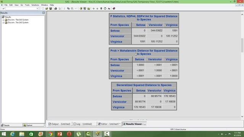This screenshot has width=244, height=137.
Task: Click the Stop loading toolbar icon
Action: (101, 8)
